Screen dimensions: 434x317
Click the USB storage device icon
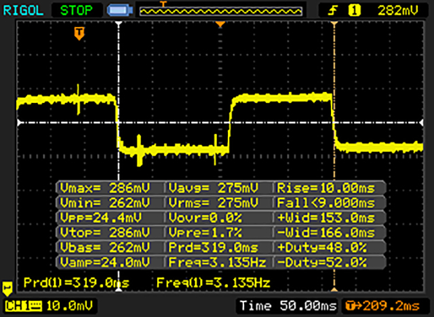(119, 11)
